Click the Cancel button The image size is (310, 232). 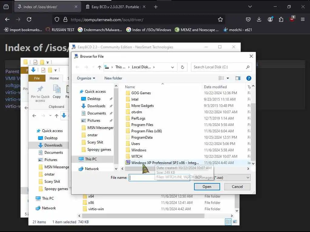[x=237, y=187]
